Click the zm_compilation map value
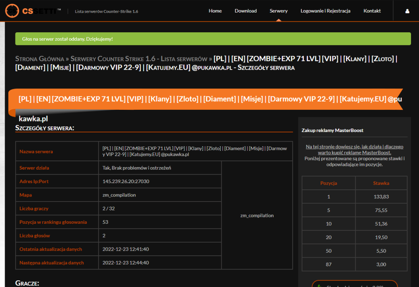This screenshot has width=419, height=287. 119,195
